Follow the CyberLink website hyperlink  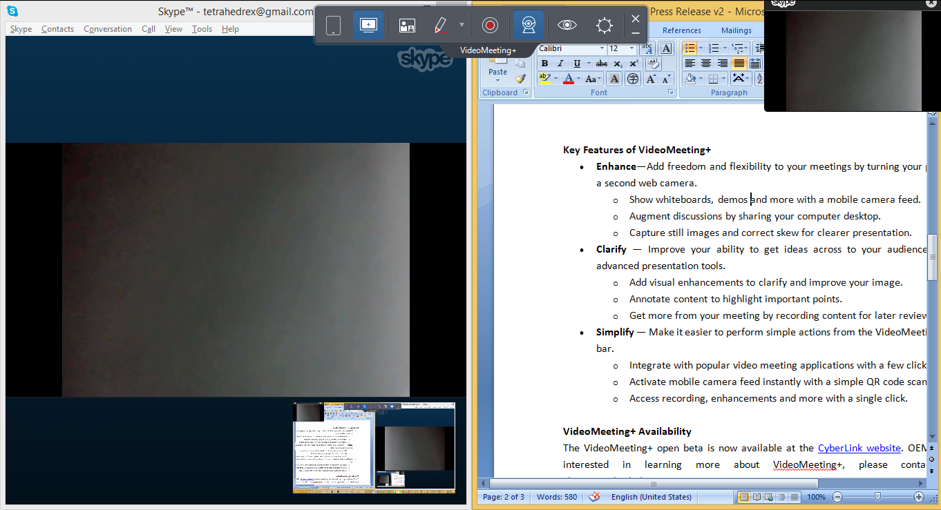[859, 448]
